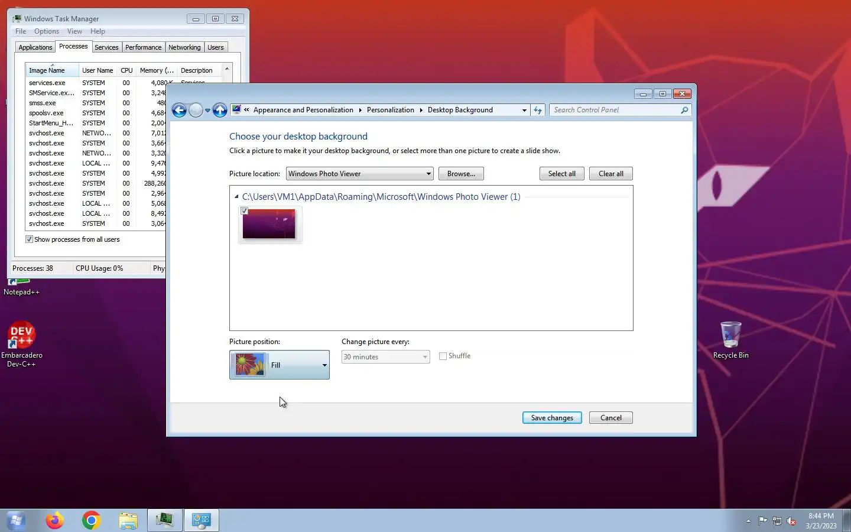Click the Task Manager taskbar button

click(x=165, y=520)
